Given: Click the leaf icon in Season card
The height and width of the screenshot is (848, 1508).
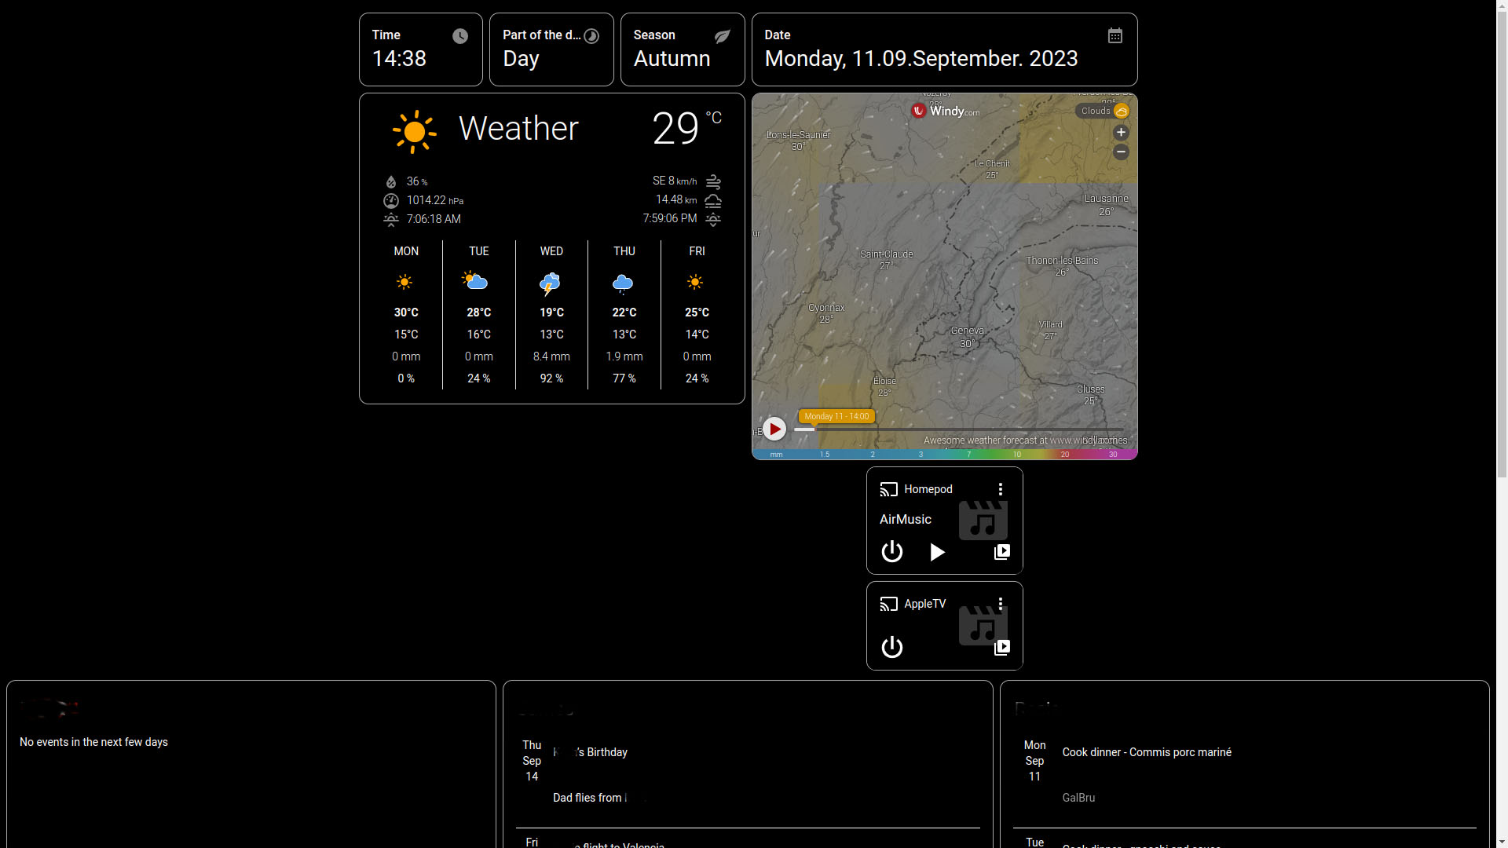Looking at the screenshot, I should [722, 36].
